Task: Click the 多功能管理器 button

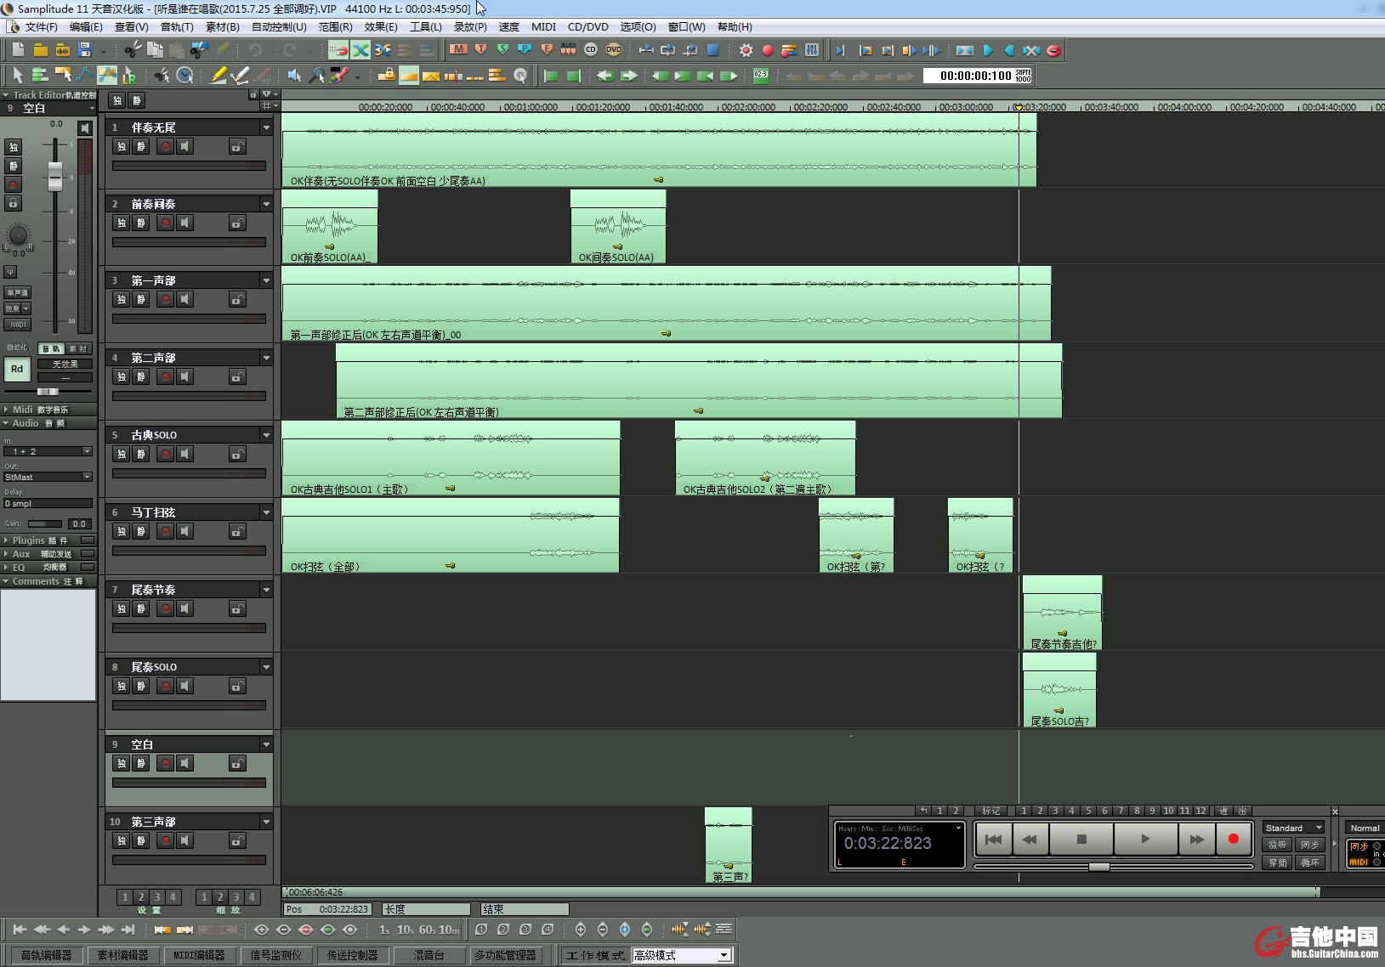Action: coord(505,955)
